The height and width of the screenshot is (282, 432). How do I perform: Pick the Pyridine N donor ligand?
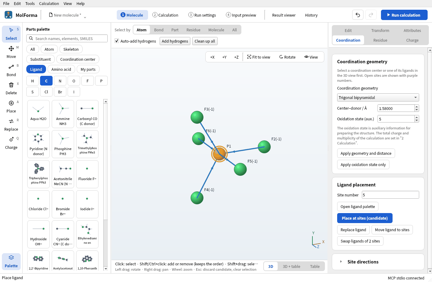39,144
